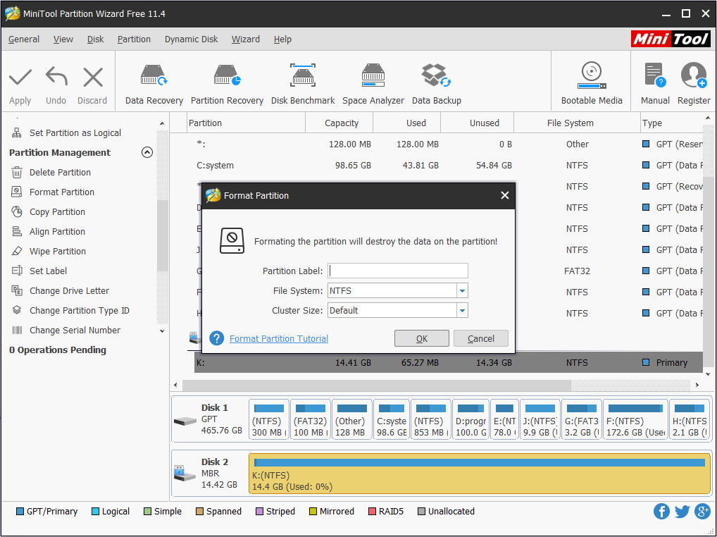Cancel the Format Partition dialog
This screenshot has height=537, width=717.
[x=480, y=338]
